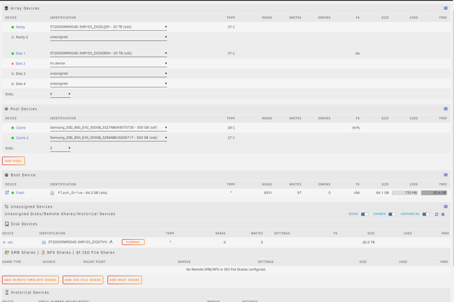
Task: Open pool Slots dropdown showing 2
Action: click(60, 148)
